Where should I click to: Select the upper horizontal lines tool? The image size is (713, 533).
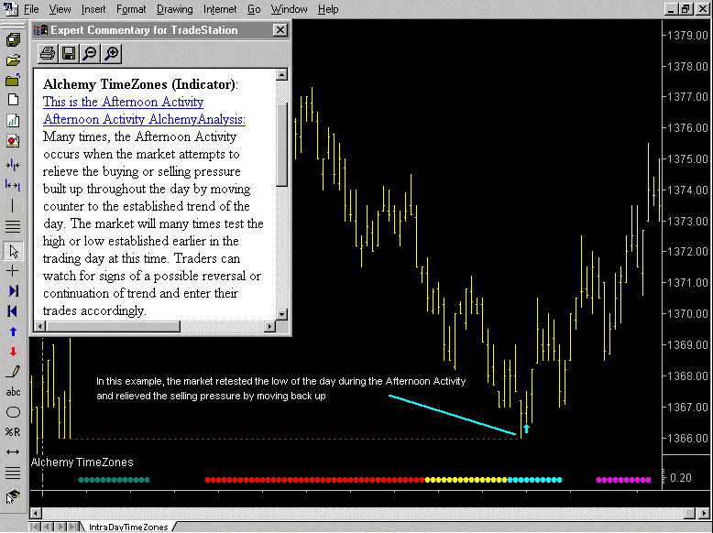13,226
